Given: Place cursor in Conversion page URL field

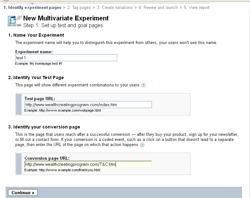Looking at the screenshot, I should pos(88,164).
